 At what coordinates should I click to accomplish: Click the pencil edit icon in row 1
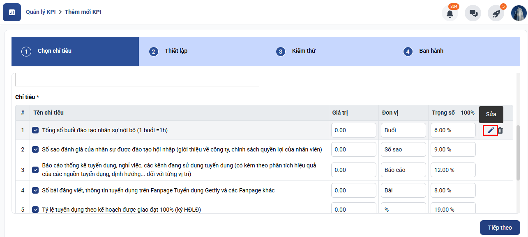click(x=491, y=131)
